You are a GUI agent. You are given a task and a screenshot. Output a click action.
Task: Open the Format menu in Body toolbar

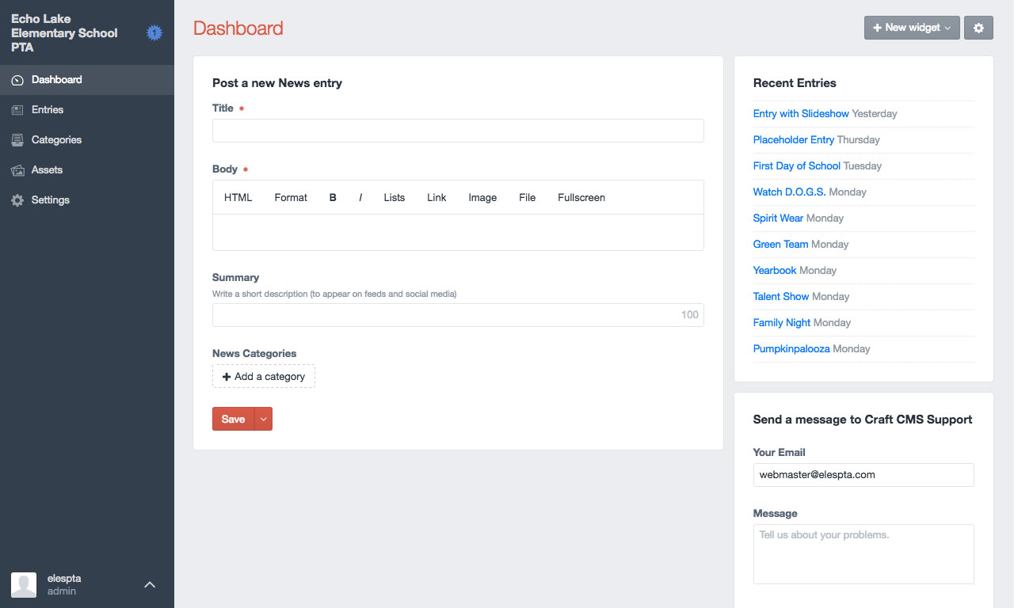click(291, 198)
